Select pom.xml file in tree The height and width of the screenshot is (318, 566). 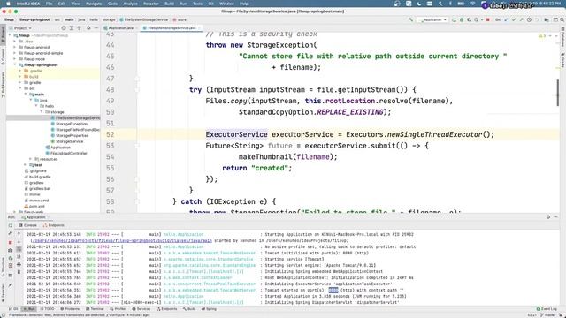pyautogui.click(x=34, y=206)
